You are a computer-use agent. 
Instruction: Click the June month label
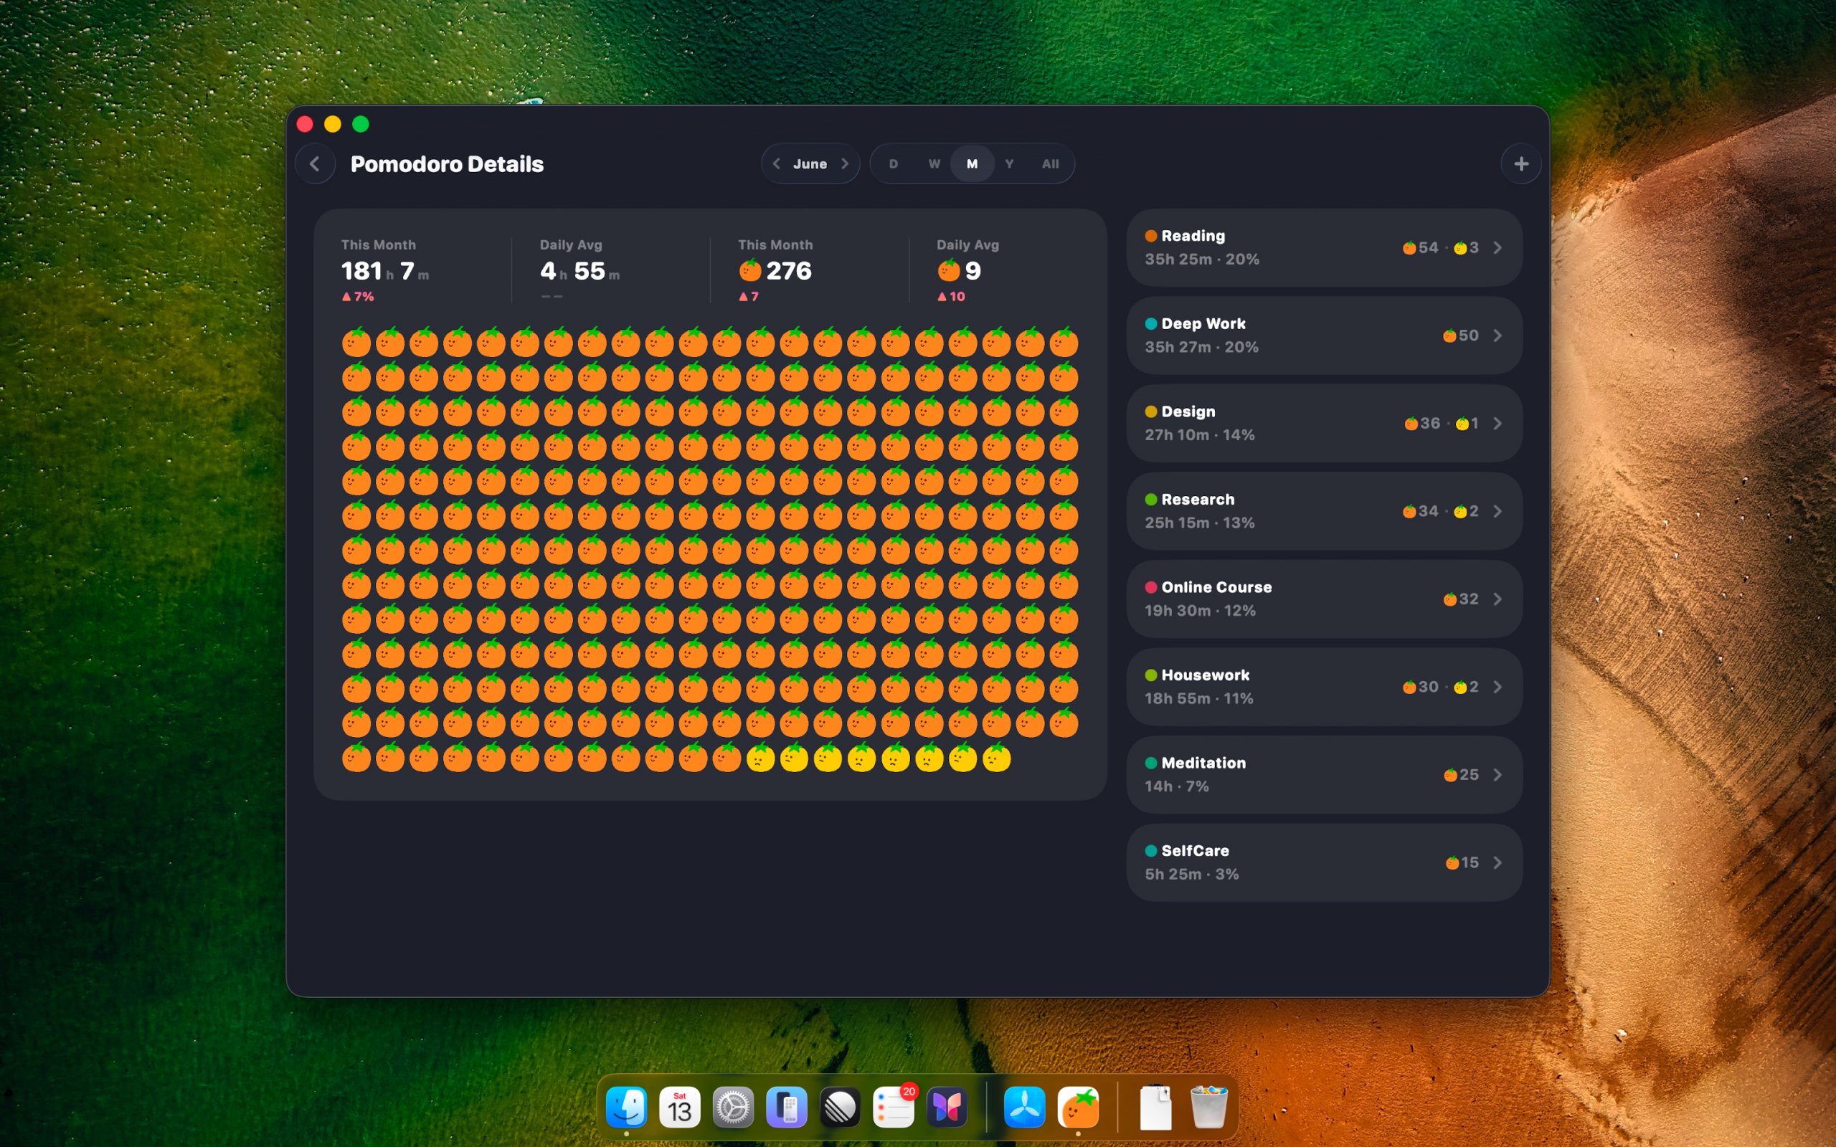(810, 164)
